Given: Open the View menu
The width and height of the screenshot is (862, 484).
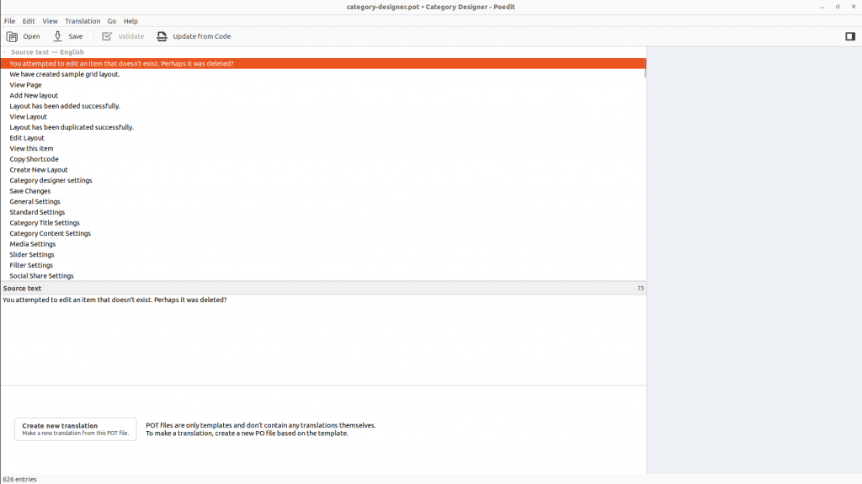Looking at the screenshot, I should click(x=51, y=21).
